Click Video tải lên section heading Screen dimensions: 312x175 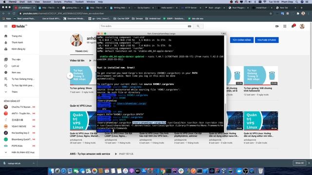tap(77, 60)
